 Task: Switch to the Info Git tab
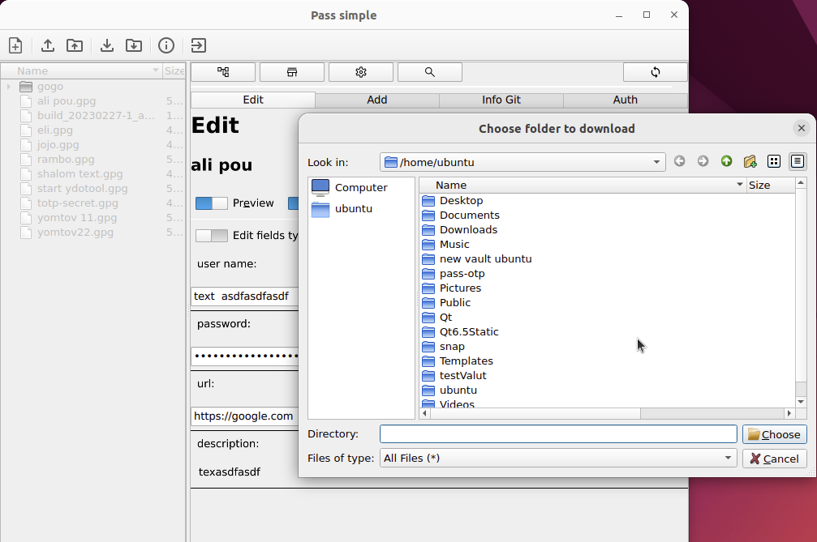click(x=501, y=100)
